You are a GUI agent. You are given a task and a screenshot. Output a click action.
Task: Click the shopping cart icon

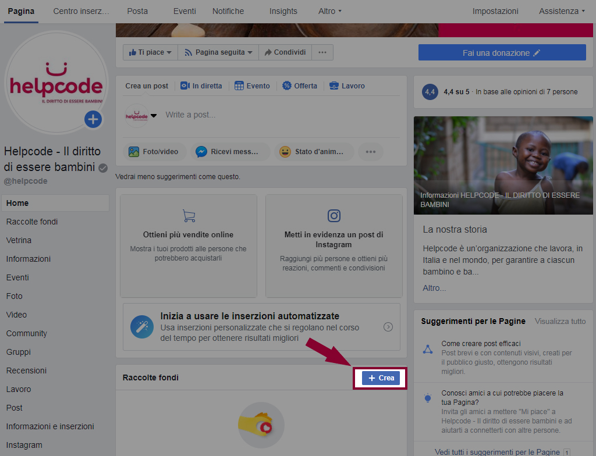(x=189, y=216)
